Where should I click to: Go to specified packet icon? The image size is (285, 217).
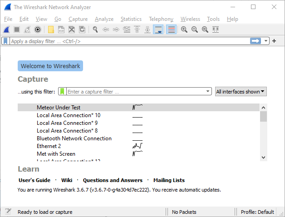(x=127, y=30)
